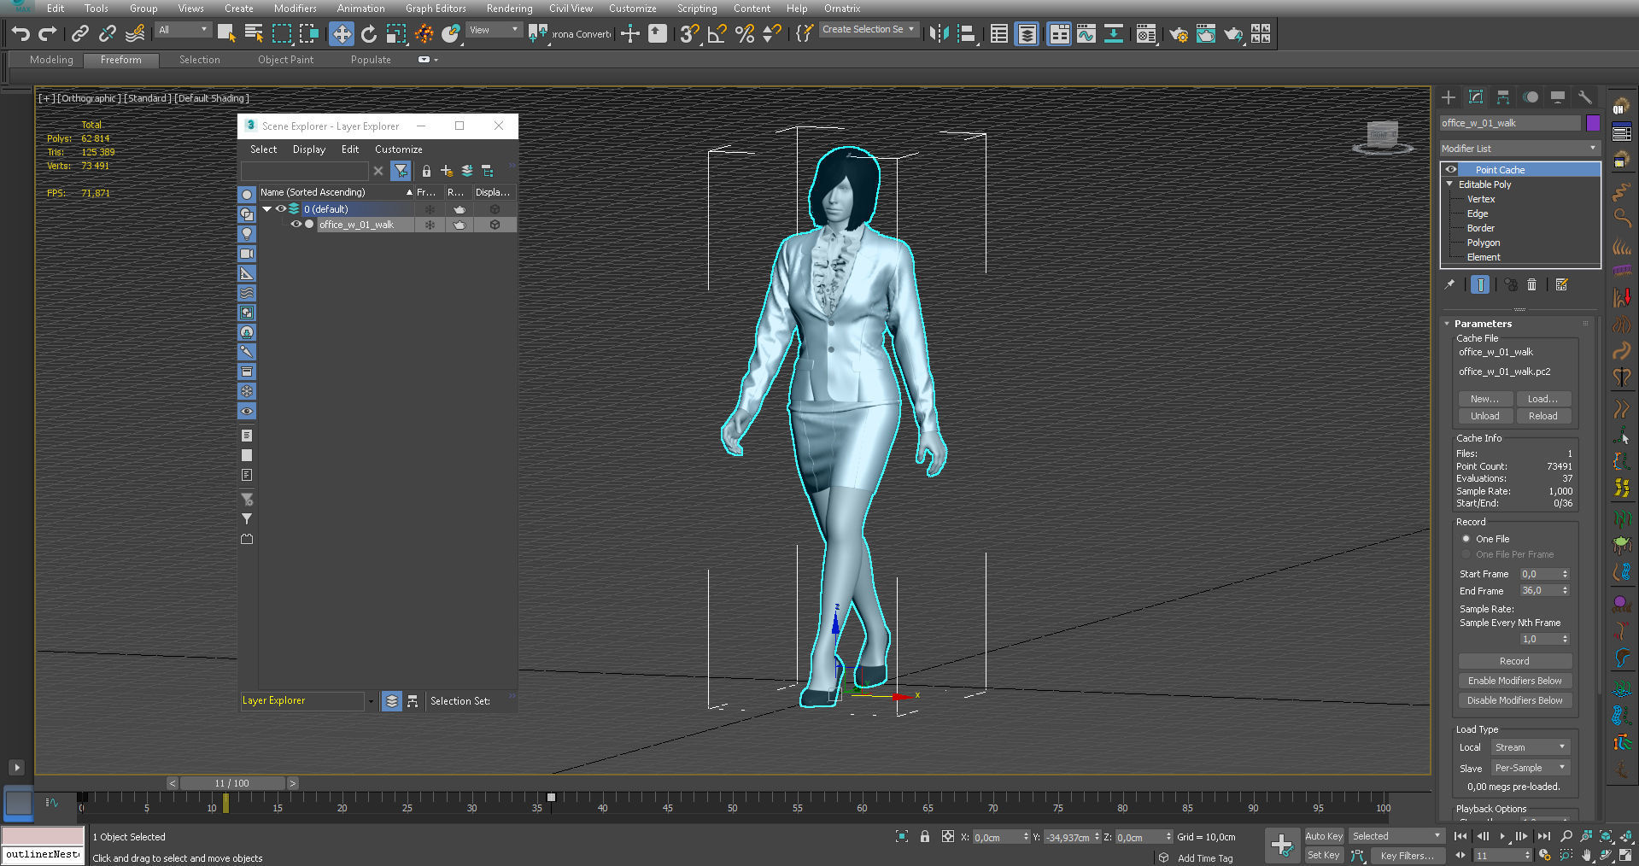This screenshot has height=866, width=1639.
Task: Collapse the Parameters rollout
Action: pos(1447,324)
